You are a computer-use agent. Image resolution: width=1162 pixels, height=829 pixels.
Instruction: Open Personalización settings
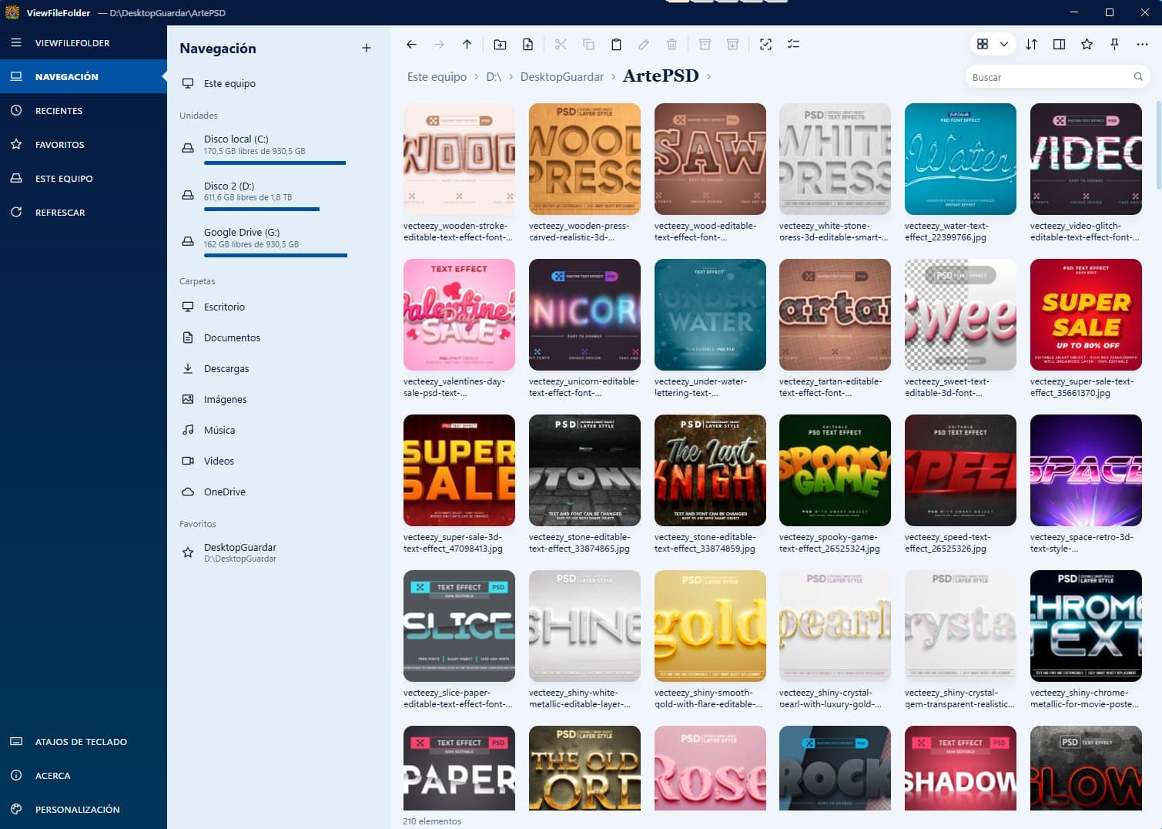[83, 809]
